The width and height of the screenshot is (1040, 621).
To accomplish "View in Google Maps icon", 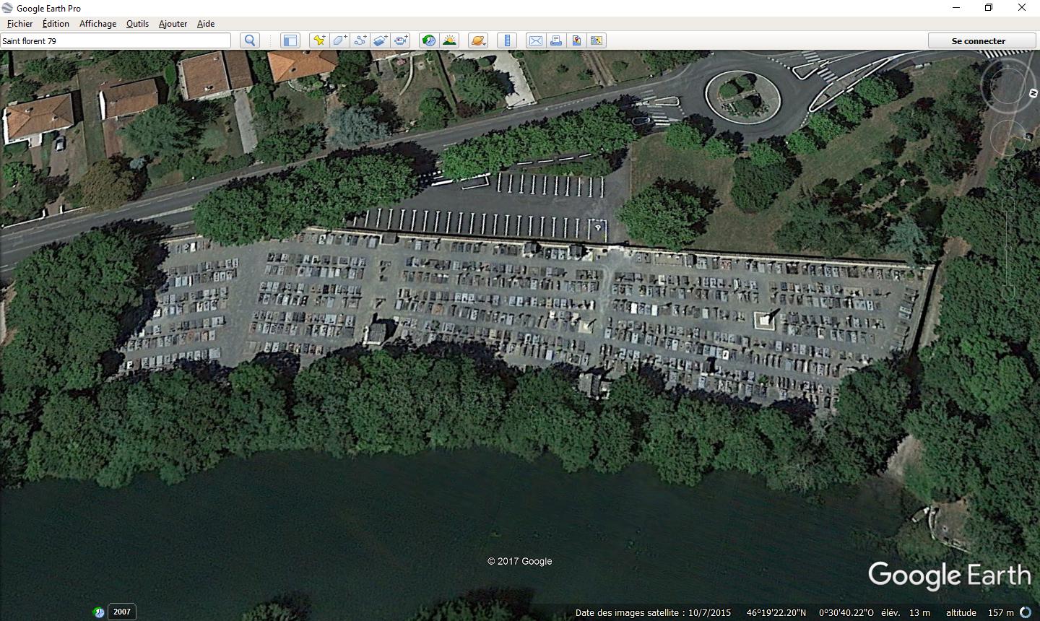I will pyautogui.click(x=597, y=40).
